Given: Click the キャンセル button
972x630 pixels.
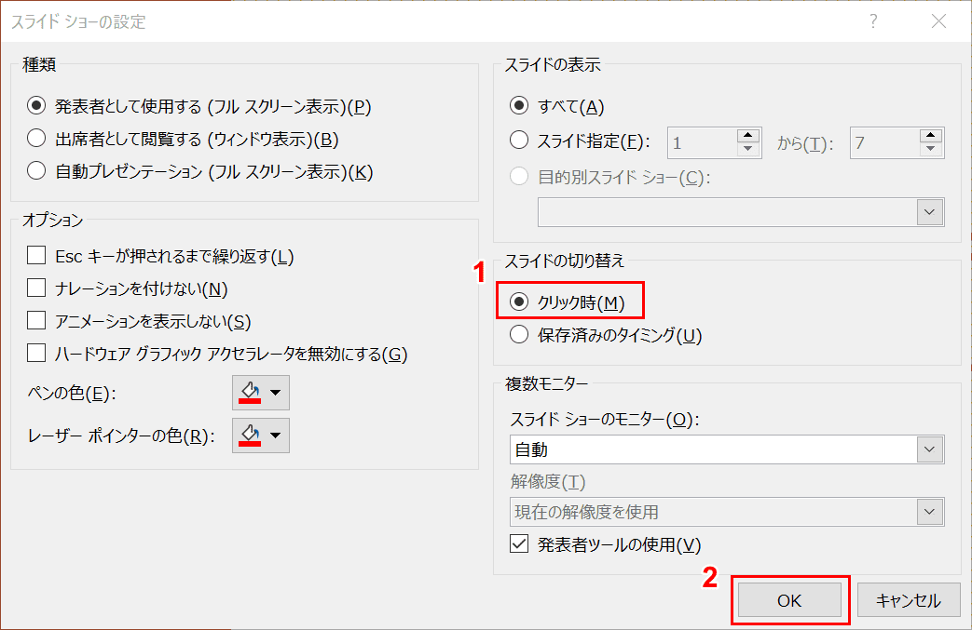Looking at the screenshot, I should 909,600.
